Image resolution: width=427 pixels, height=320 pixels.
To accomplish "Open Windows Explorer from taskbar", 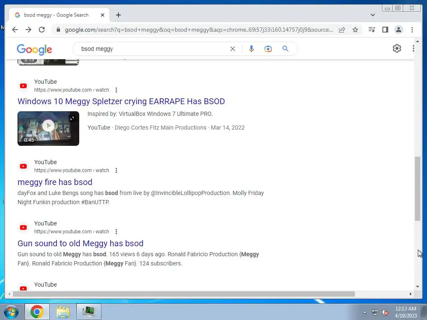I will 63,312.
